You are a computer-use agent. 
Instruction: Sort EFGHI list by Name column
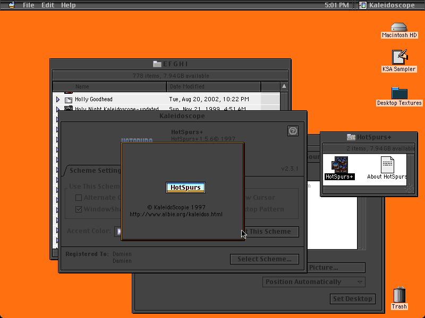[x=109, y=86]
